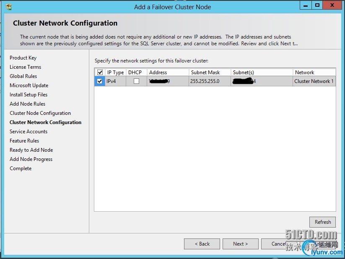Click the Network column header
The height and width of the screenshot is (259, 345).
pos(314,73)
